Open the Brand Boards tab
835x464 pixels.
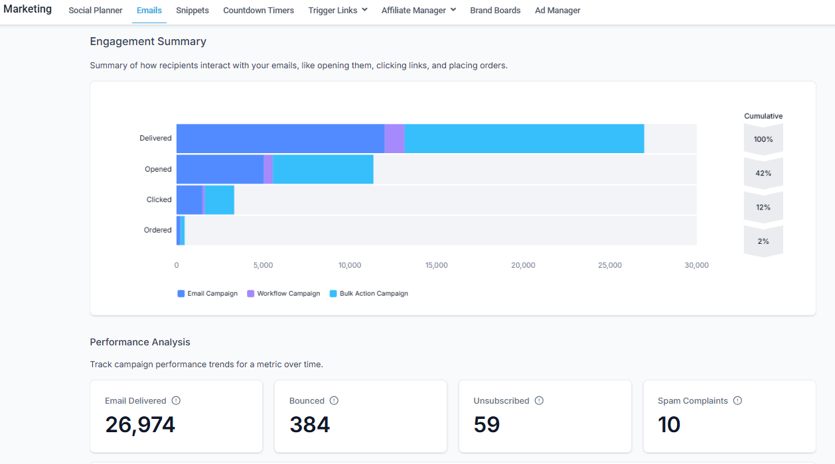point(495,11)
